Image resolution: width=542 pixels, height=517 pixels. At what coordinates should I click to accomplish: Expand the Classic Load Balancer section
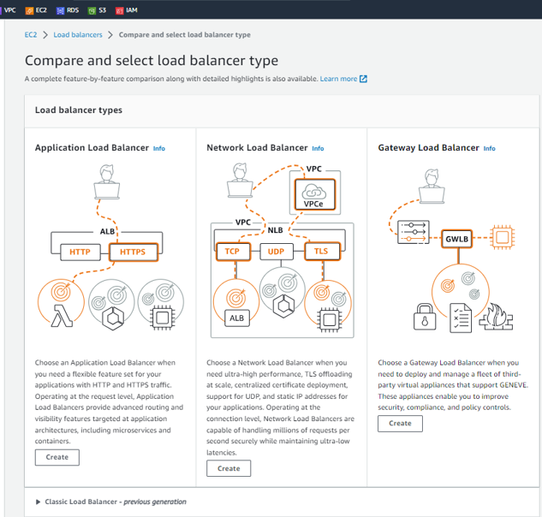[x=39, y=502]
